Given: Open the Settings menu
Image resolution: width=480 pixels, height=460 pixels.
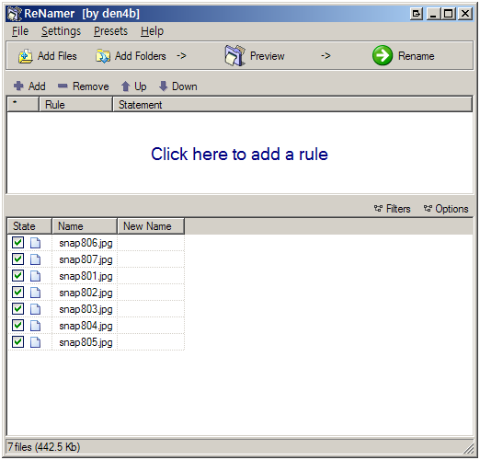Looking at the screenshot, I should (61, 31).
